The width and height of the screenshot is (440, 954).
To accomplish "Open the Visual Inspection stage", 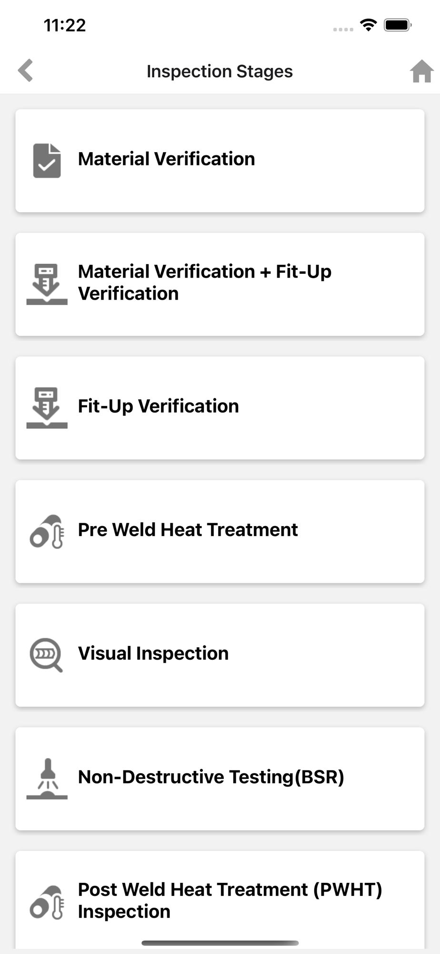I will [153, 653].
